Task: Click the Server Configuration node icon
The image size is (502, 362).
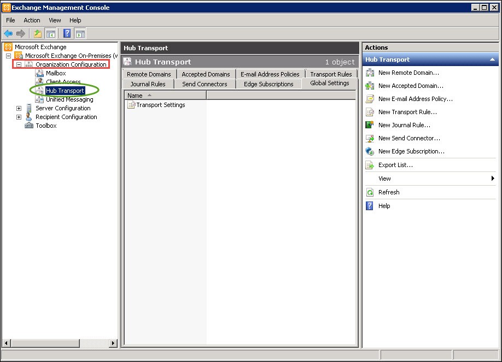Action: [29, 108]
